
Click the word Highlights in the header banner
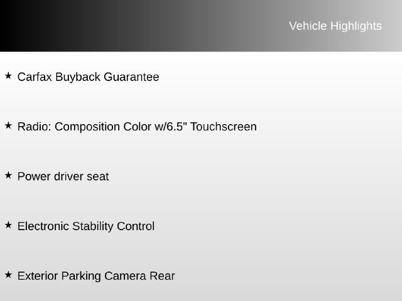(356, 26)
